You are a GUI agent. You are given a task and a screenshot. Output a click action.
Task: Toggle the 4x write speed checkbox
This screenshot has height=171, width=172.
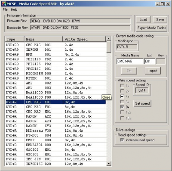tap(122, 96)
